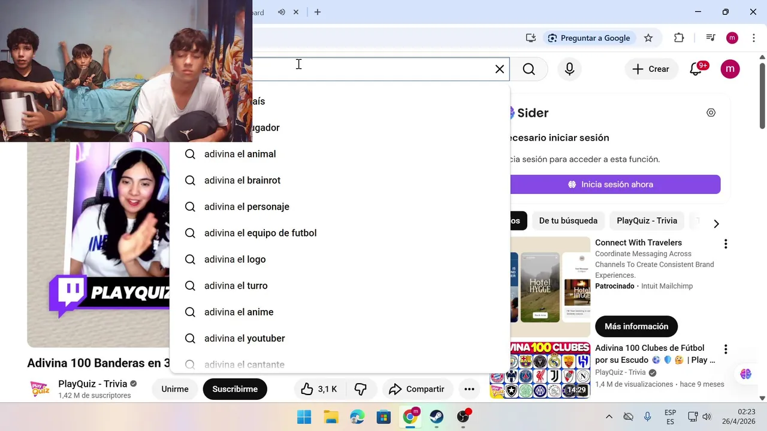Close the current browser tab
Screen dimensions: 767x431
click(x=295, y=12)
